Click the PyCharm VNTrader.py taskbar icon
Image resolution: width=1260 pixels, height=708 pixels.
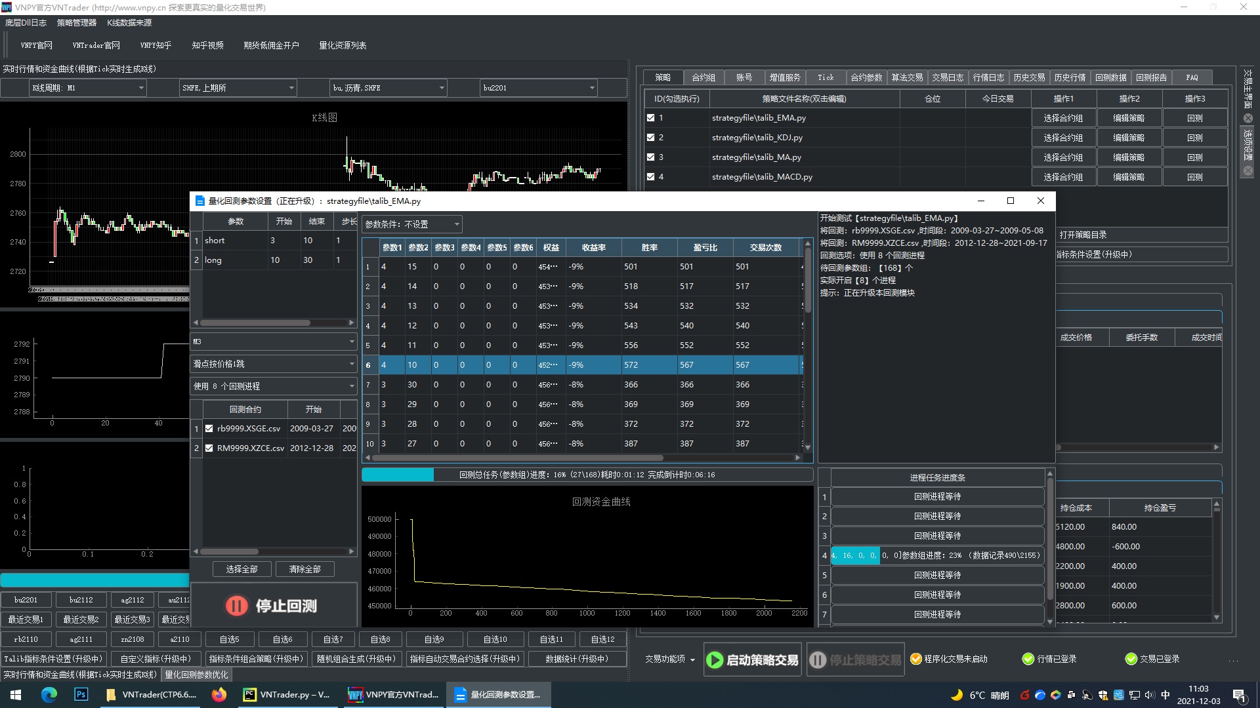point(287,695)
